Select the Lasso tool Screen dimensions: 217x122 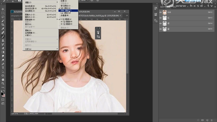[3, 17]
